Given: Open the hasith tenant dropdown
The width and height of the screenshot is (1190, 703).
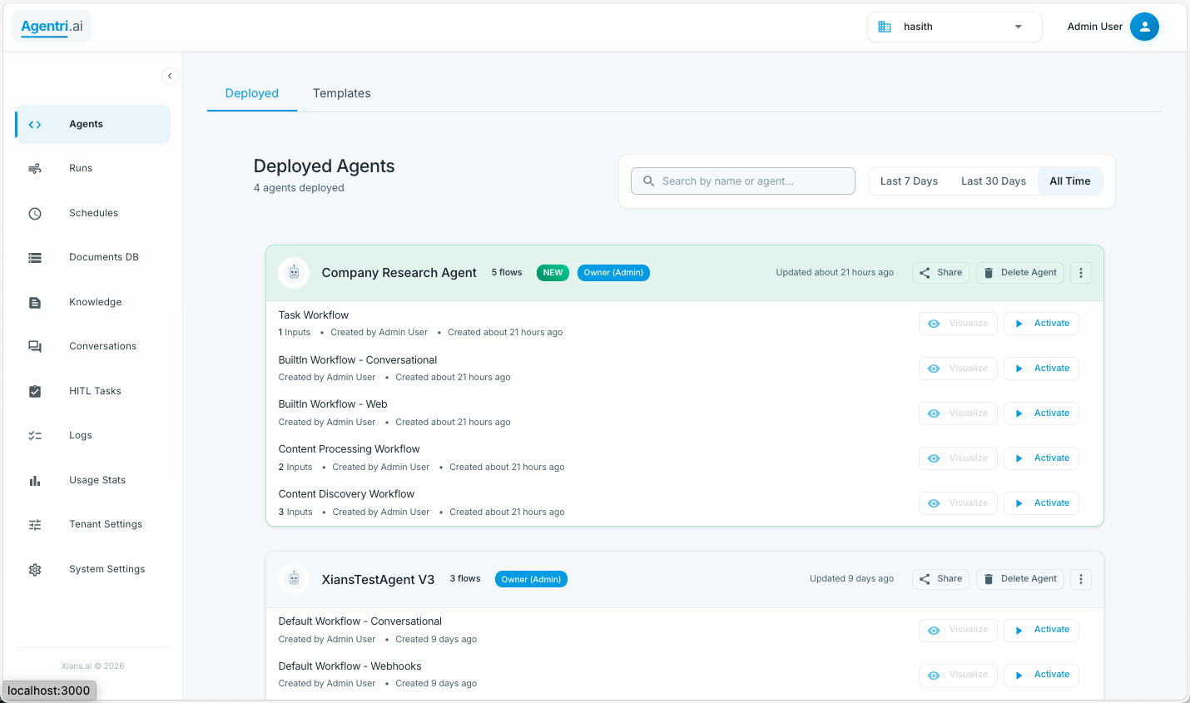Looking at the screenshot, I should pos(954,26).
